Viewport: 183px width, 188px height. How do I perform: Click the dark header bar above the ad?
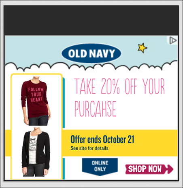pos(91,20)
